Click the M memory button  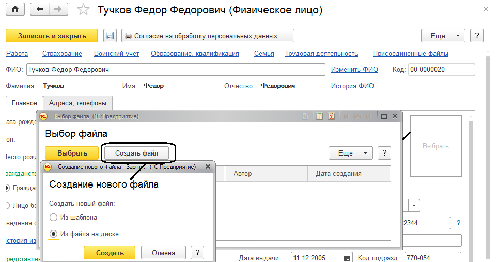(346, 116)
